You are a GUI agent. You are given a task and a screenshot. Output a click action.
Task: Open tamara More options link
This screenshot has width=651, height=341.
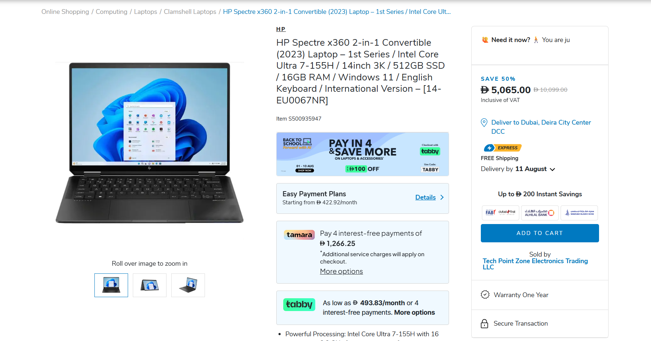pyautogui.click(x=341, y=272)
